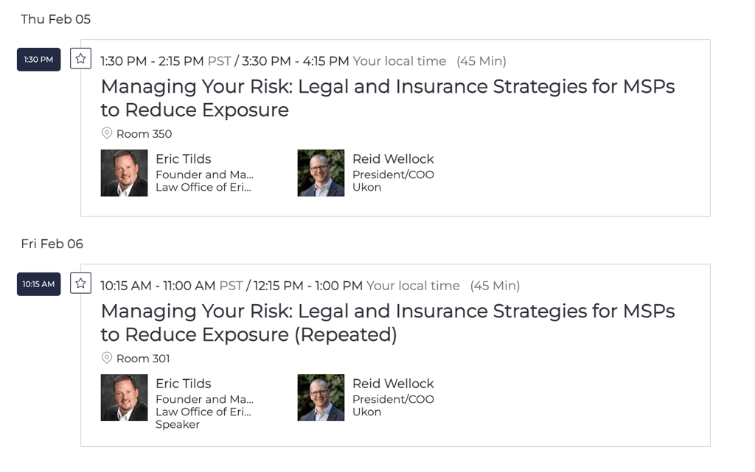Favorite the Friday 10:15 AM repeated session
755x472 pixels.
tap(80, 283)
